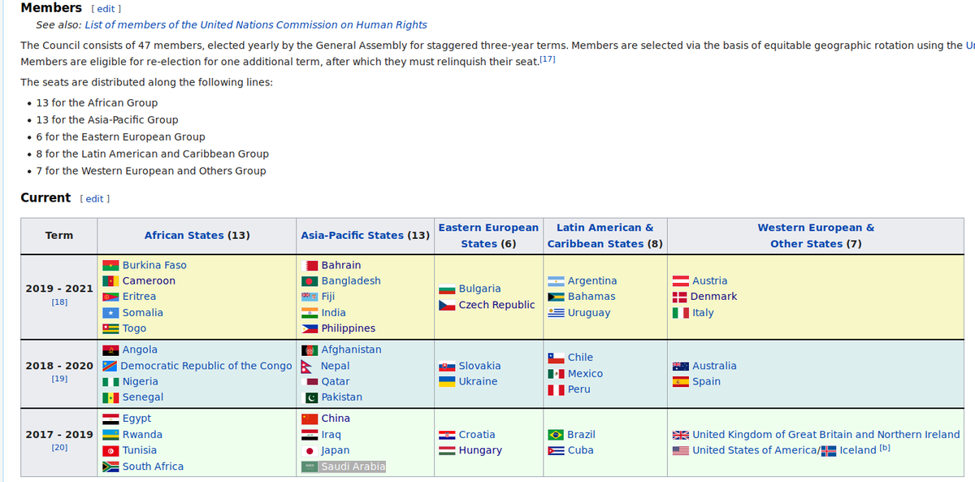Open the Bahamas country link
Screen dimensions: 975x482
(591, 297)
